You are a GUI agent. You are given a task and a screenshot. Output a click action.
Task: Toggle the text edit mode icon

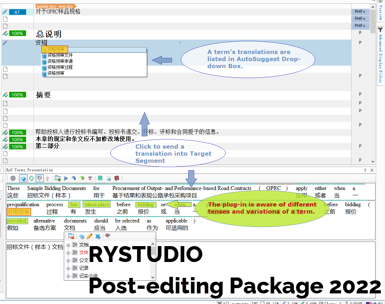click(39, 178)
